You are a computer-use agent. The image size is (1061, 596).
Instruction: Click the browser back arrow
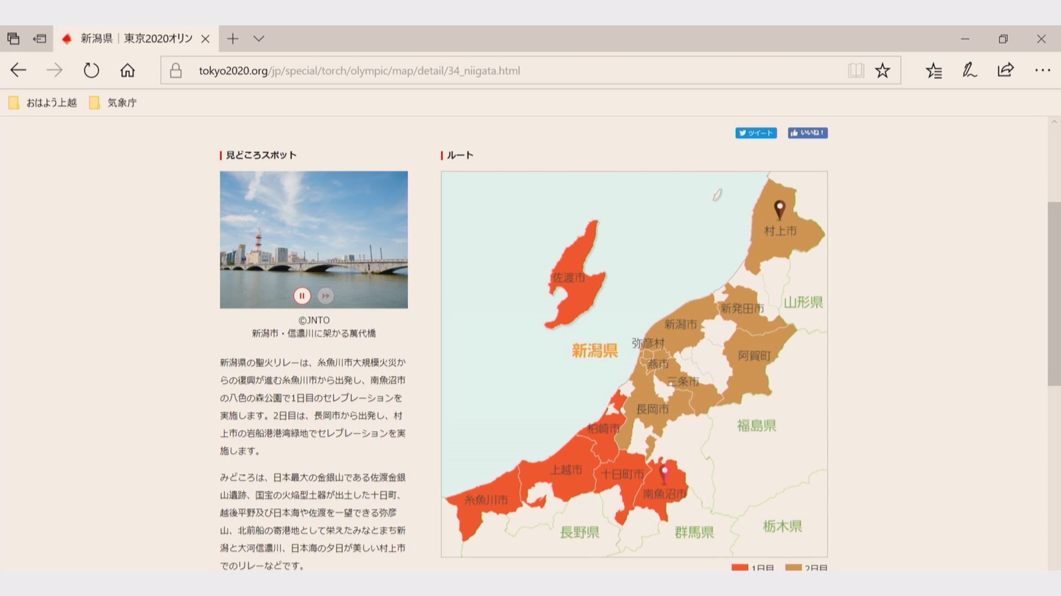click(x=18, y=70)
